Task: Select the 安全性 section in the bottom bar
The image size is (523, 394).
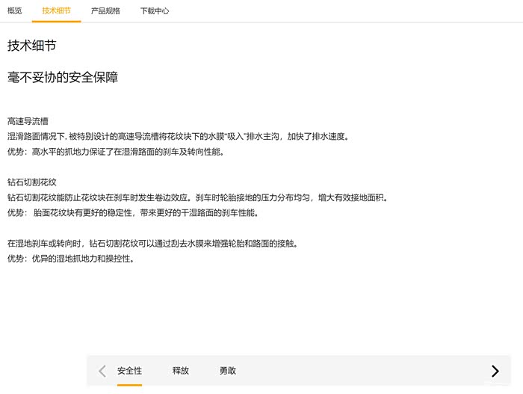Action: point(129,371)
